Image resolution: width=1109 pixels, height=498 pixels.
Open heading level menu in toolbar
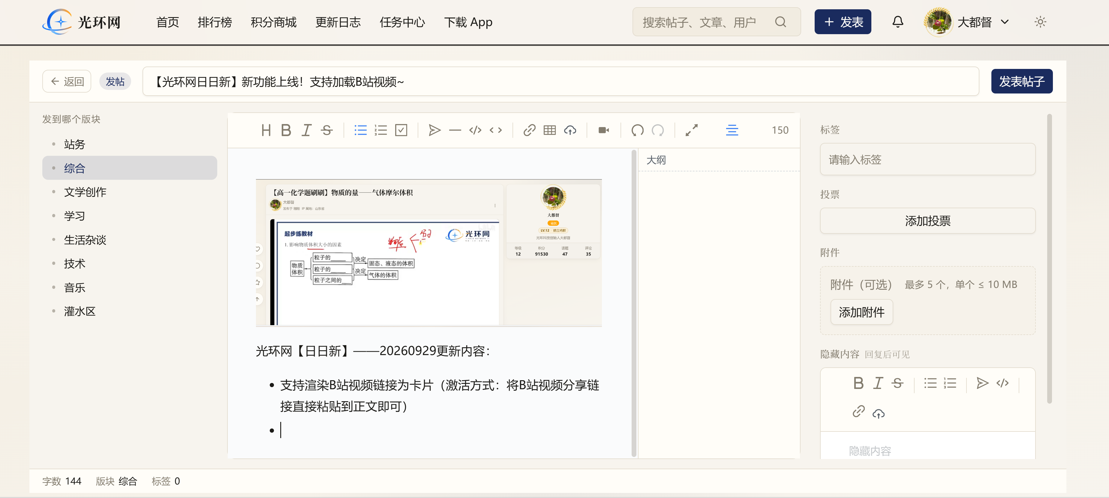pyautogui.click(x=266, y=130)
